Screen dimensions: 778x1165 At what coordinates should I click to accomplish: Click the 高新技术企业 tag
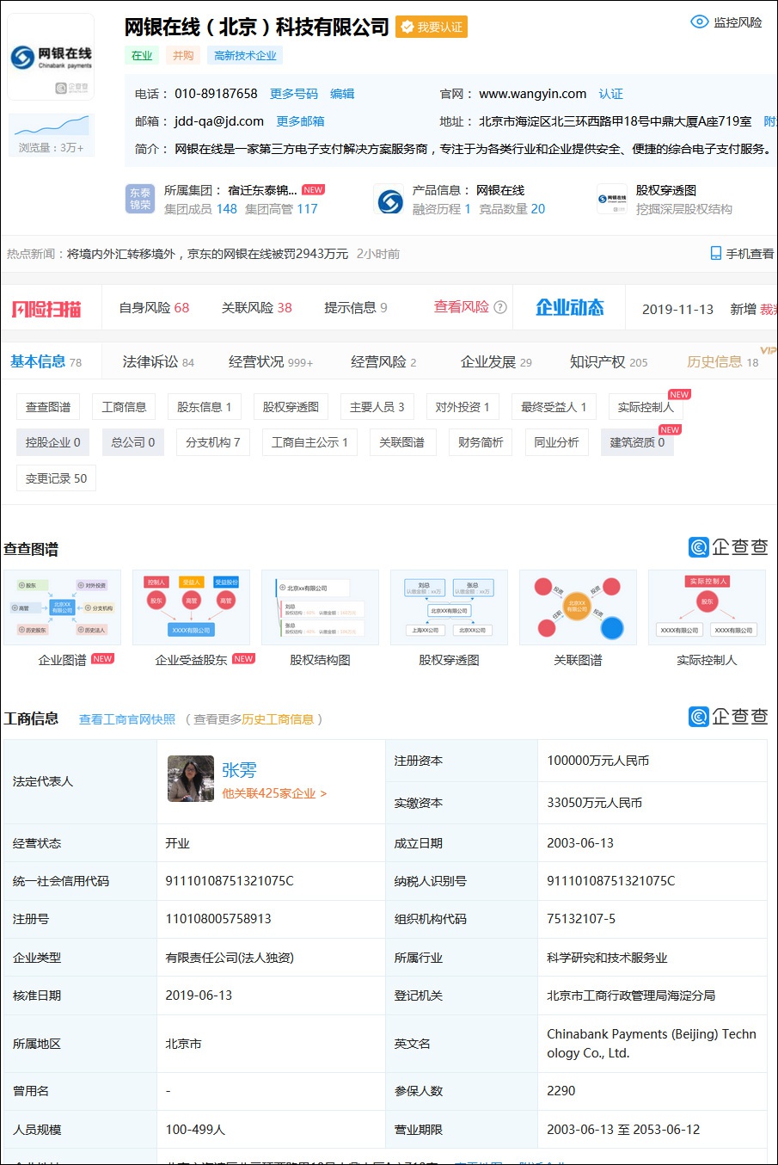tap(245, 55)
